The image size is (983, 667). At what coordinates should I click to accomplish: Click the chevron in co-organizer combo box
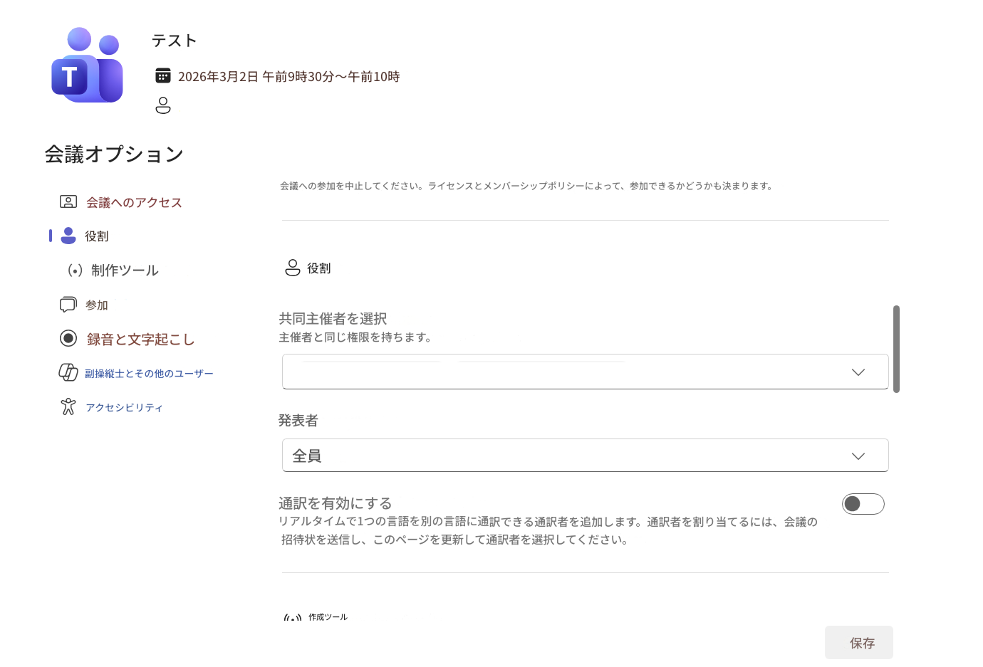point(858,372)
